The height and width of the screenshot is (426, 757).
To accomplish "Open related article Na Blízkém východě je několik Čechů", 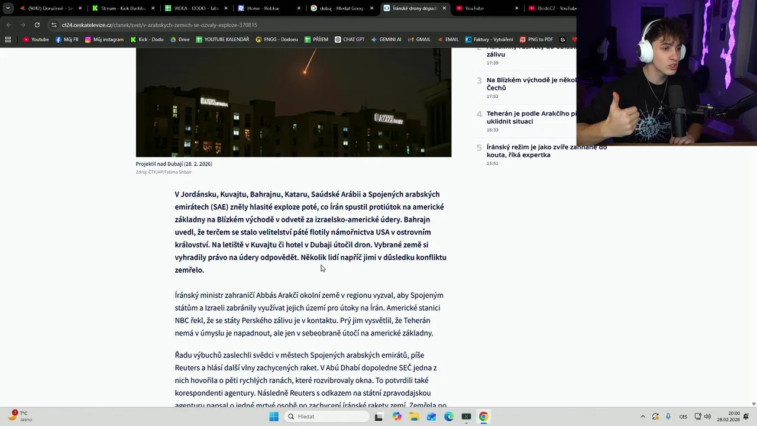I will (x=531, y=84).
